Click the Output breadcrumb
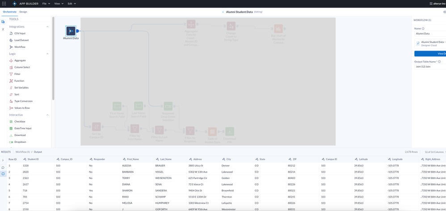The height and width of the screenshot is (211, 446). coord(38,152)
